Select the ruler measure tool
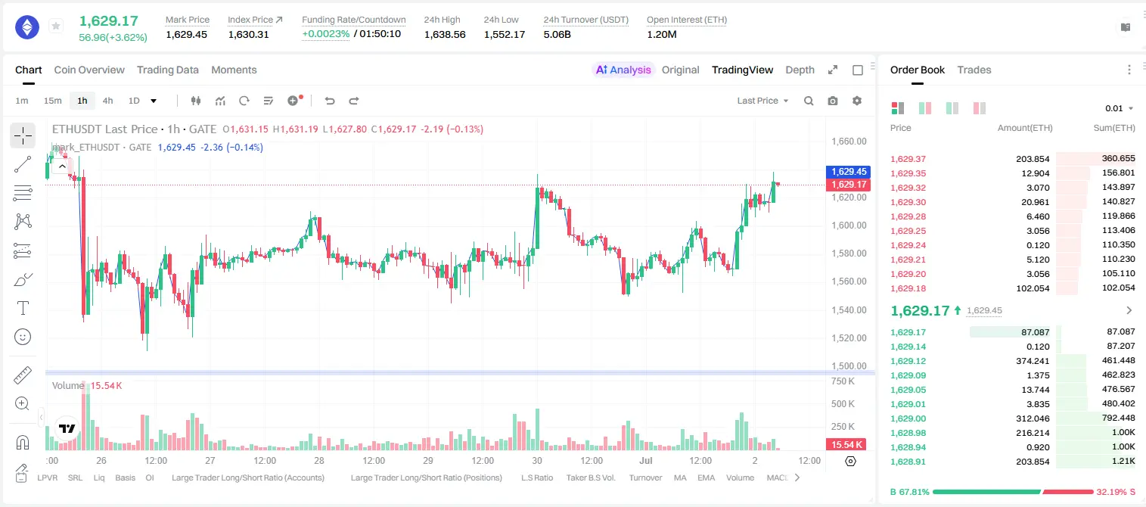 [23, 375]
